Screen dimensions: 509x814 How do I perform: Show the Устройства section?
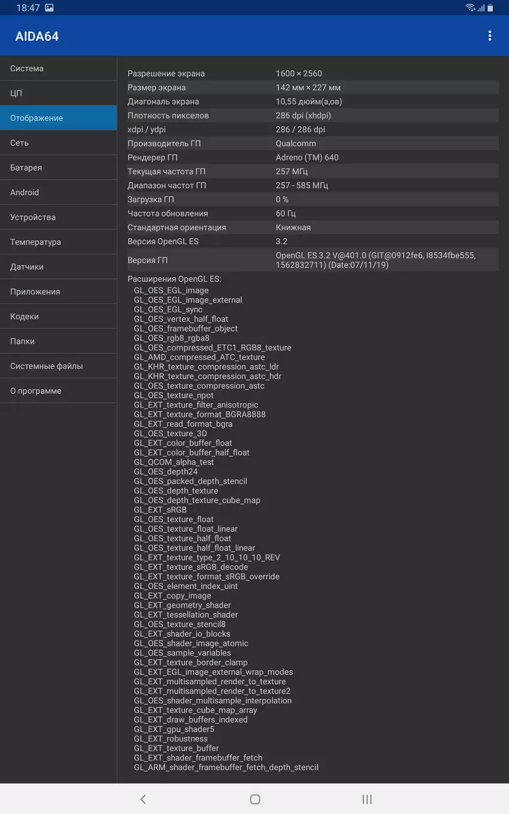coord(58,217)
